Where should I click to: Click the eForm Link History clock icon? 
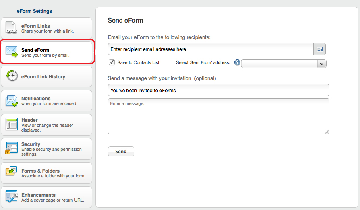(12, 76)
